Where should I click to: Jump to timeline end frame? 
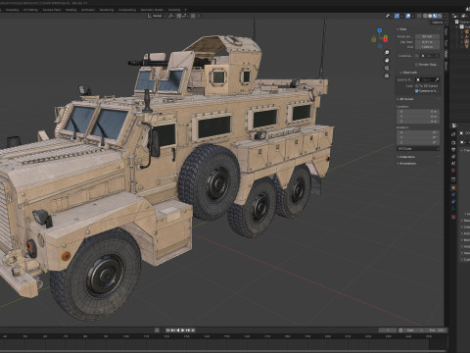click(193, 330)
